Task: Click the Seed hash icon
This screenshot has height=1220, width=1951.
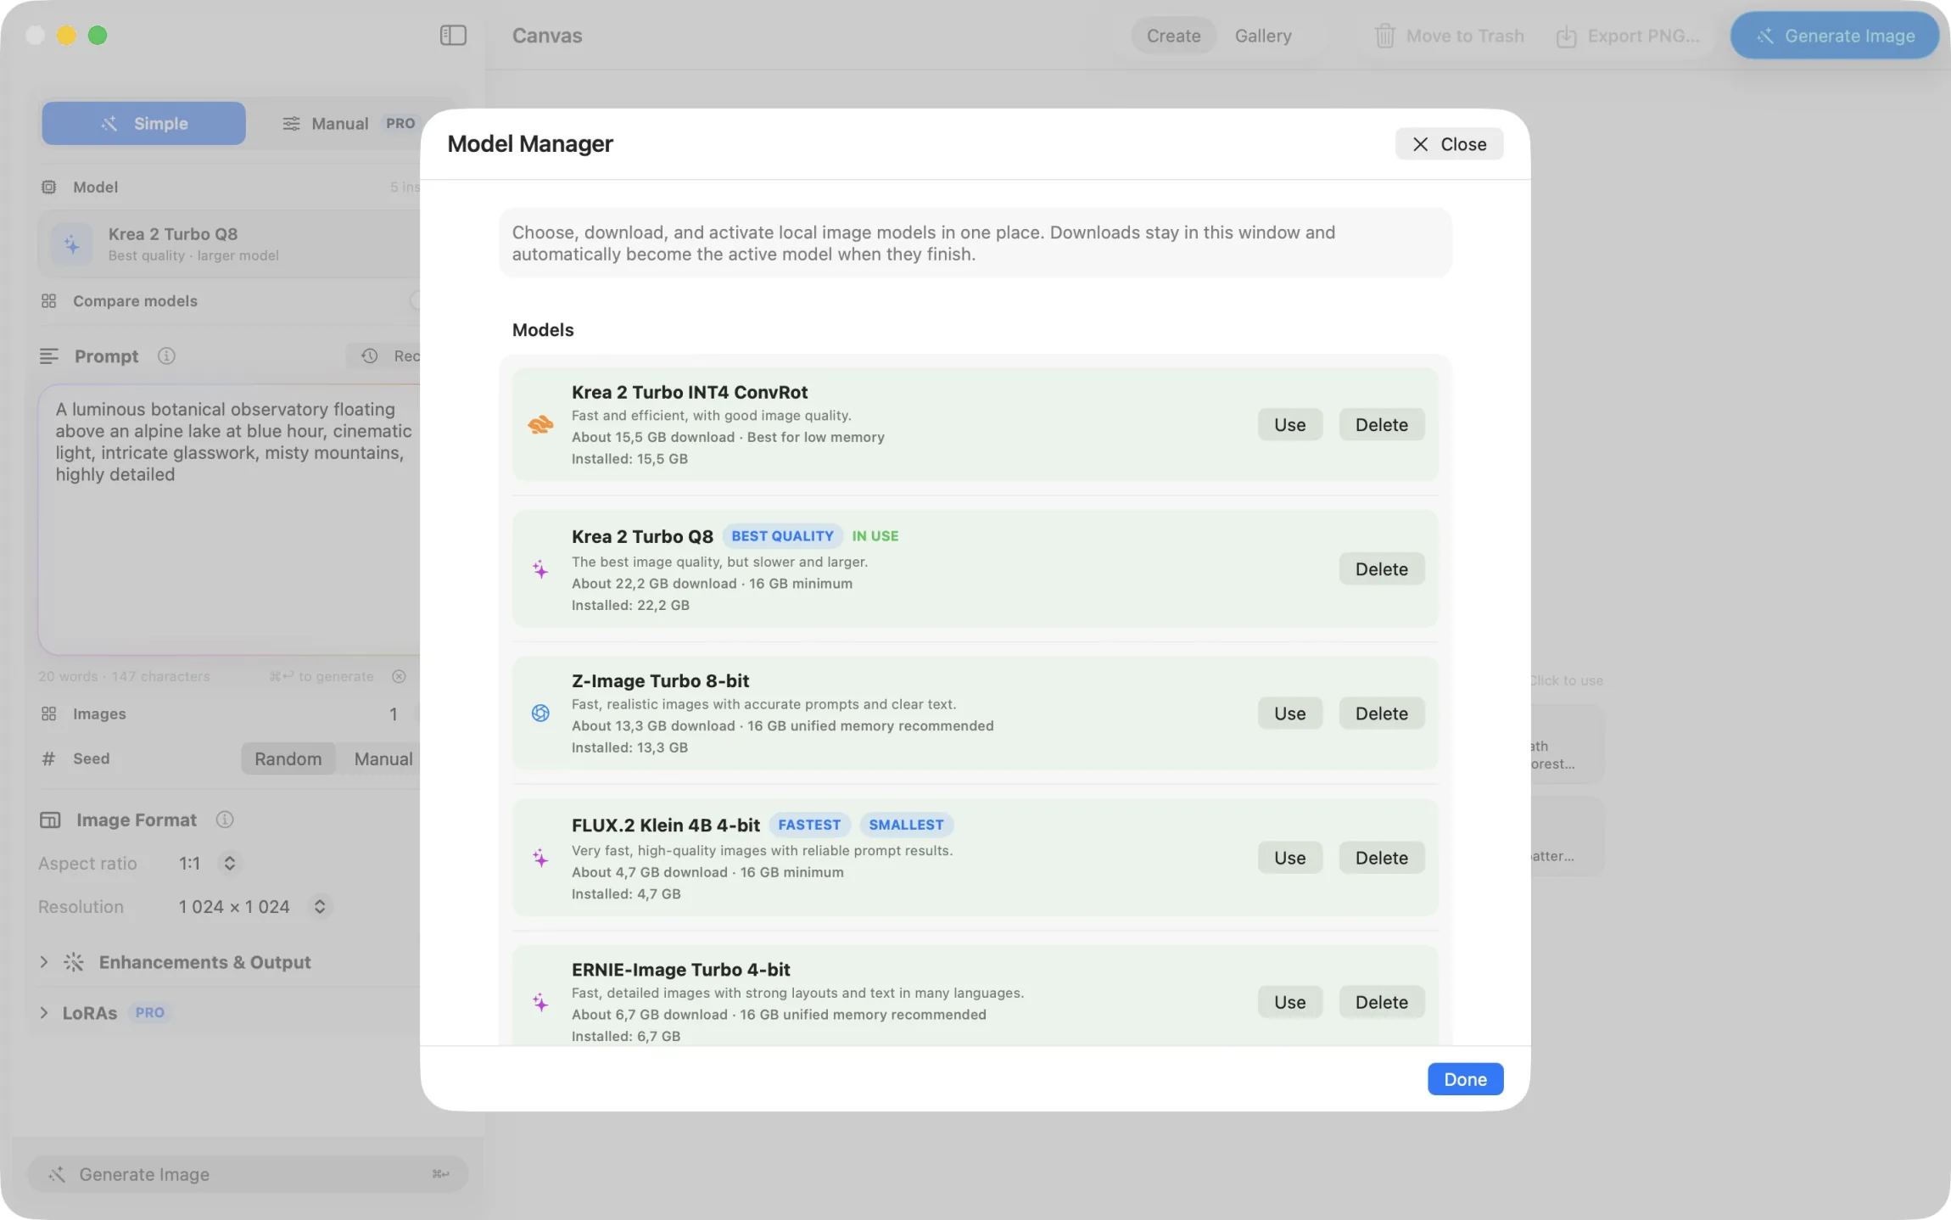Action: 49,758
